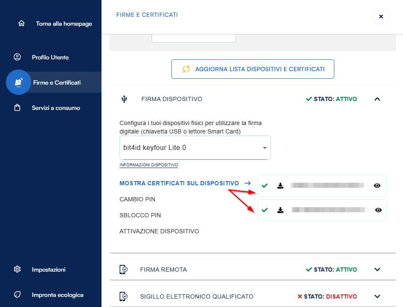The height and width of the screenshot is (307, 403).
Task: View second certificate with eye icon
Action: tap(378, 210)
